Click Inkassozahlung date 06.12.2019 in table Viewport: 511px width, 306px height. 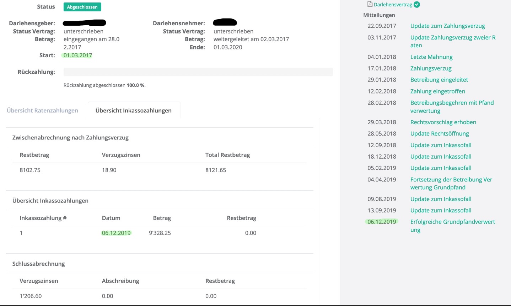click(x=116, y=233)
